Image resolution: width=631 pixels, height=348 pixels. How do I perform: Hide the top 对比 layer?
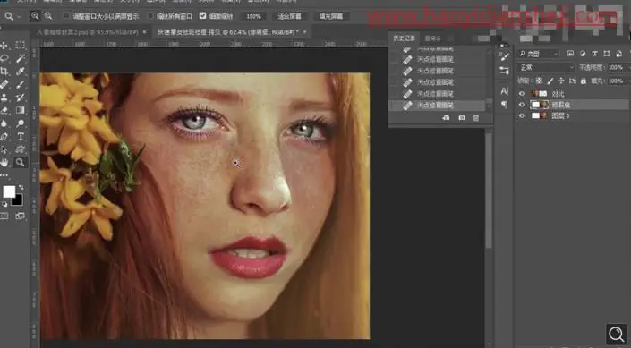tap(522, 94)
